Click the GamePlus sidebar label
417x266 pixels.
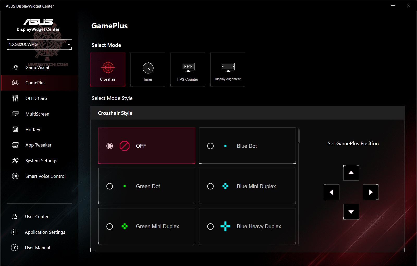pos(35,83)
